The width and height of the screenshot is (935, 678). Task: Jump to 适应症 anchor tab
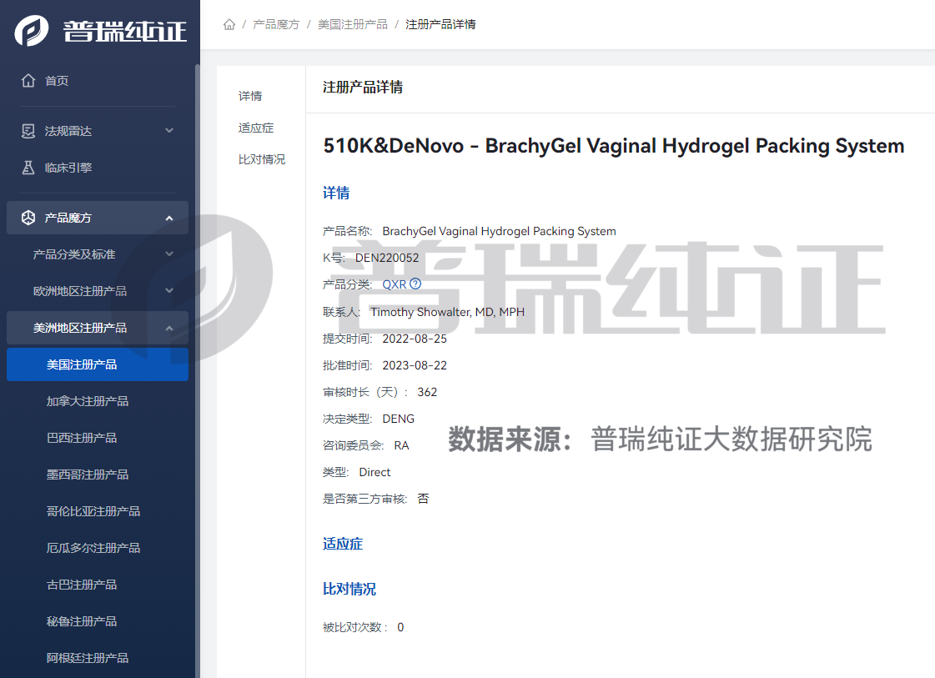point(256,128)
